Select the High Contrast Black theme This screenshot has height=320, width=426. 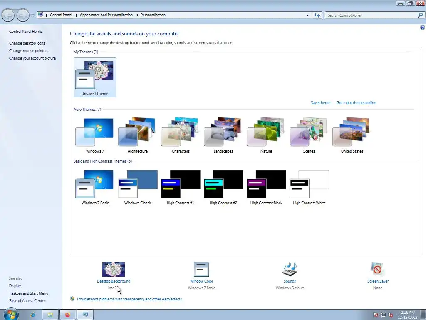tap(266, 187)
